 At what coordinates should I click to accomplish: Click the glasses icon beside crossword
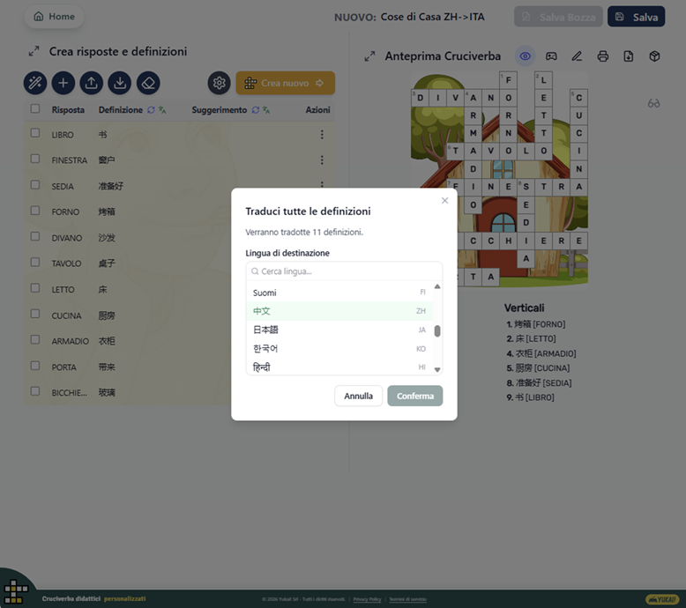[653, 104]
